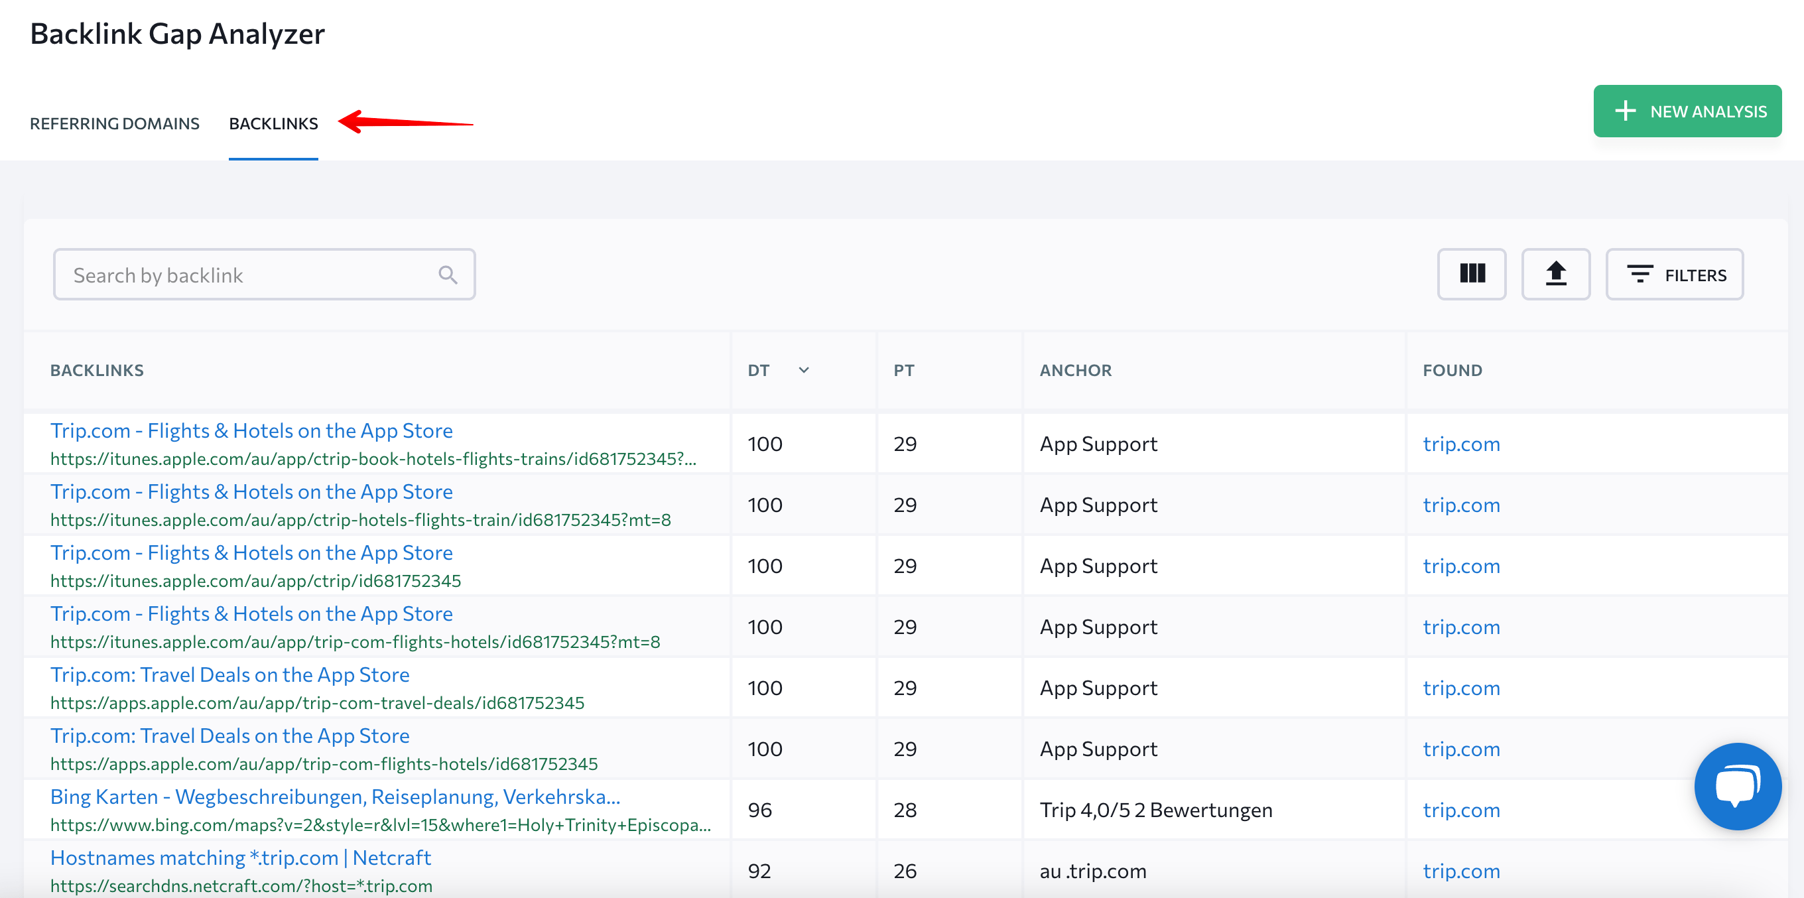1804x898 pixels.
Task: Sort by the DT column chevron
Action: (x=803, y=370)
